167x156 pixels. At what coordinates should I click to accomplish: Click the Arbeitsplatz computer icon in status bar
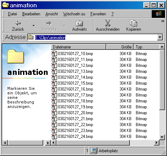pos(94,151)
